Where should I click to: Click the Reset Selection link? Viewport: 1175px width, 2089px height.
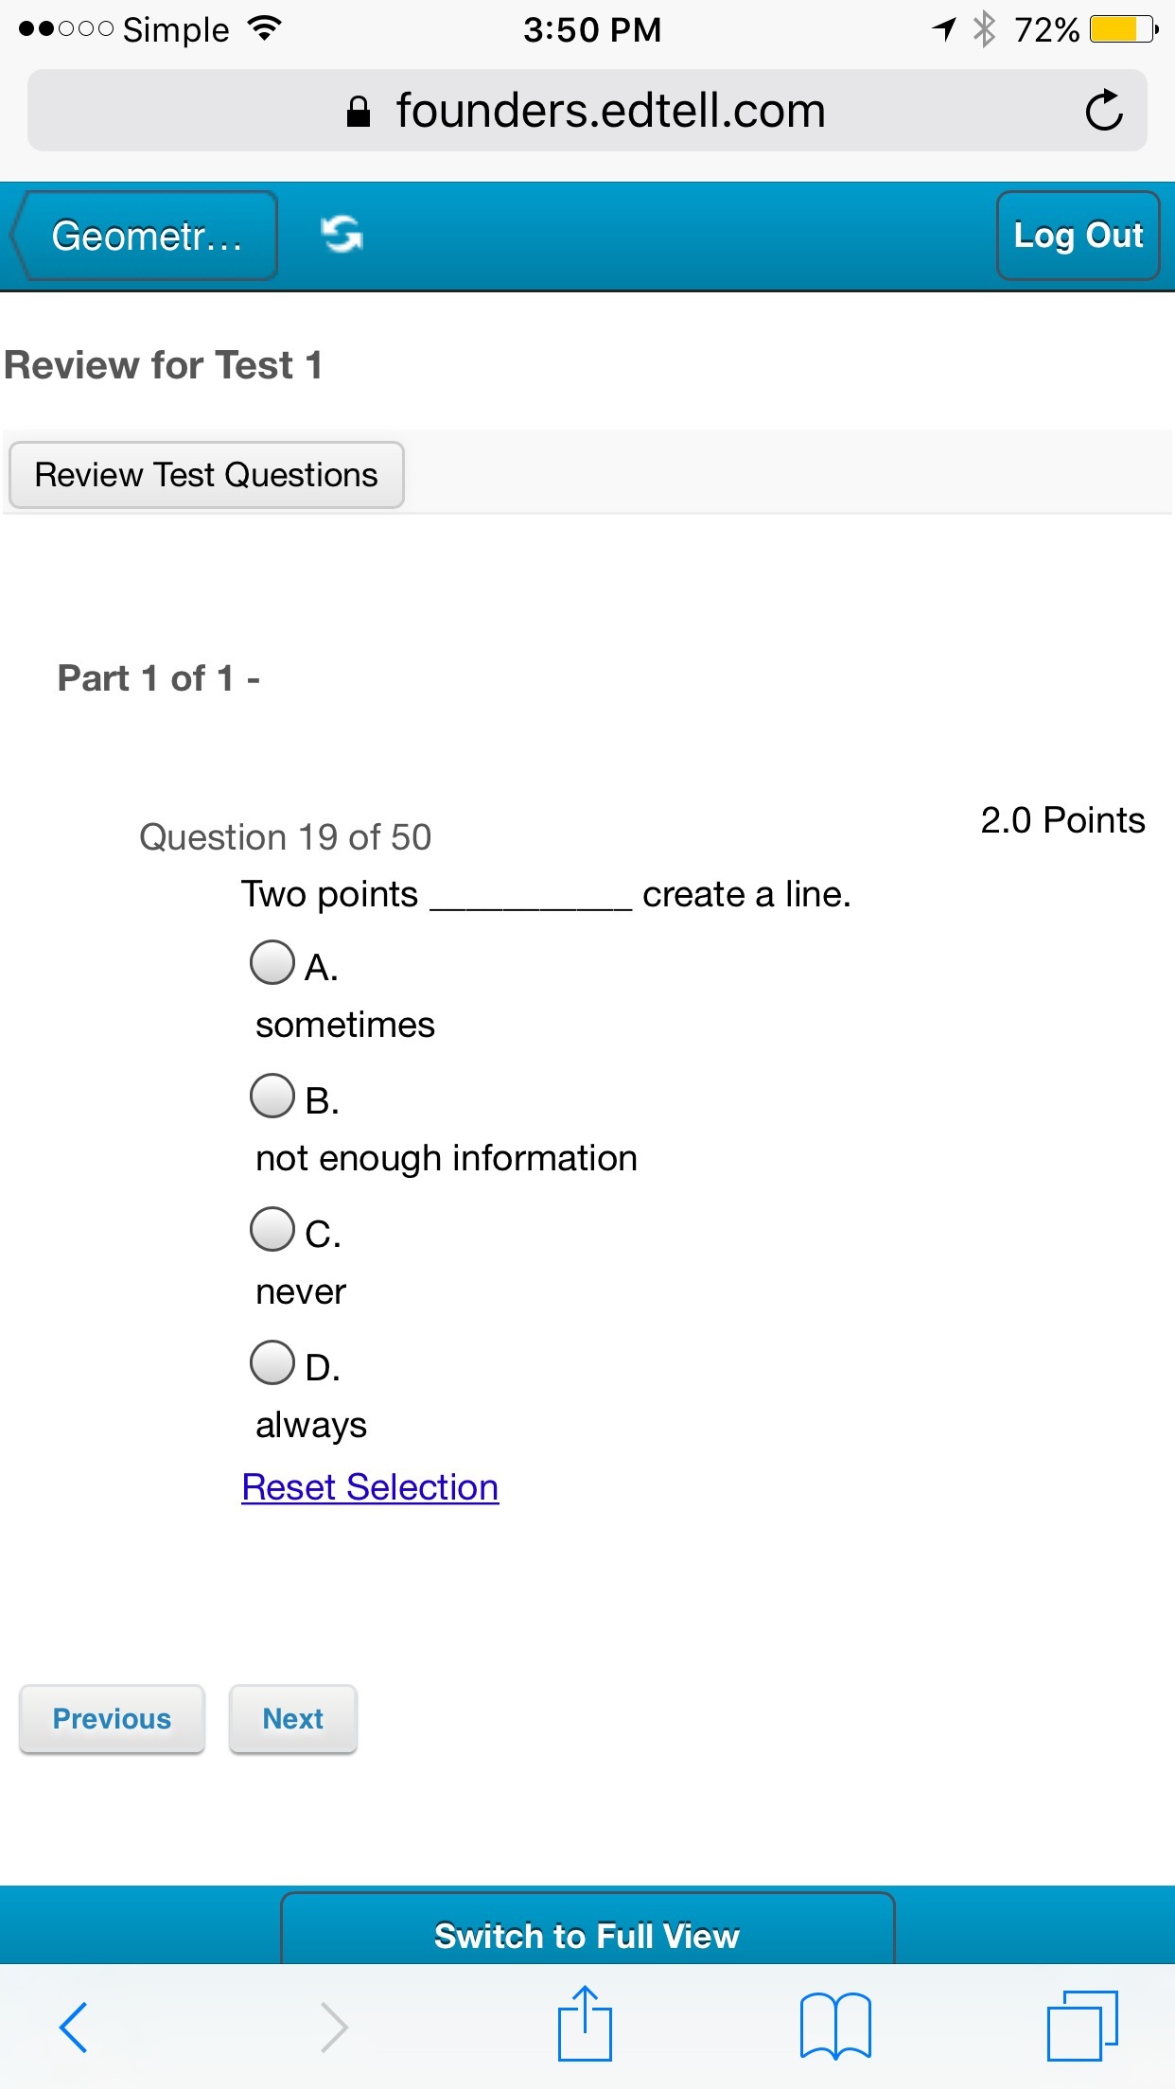coord(370,1487)
